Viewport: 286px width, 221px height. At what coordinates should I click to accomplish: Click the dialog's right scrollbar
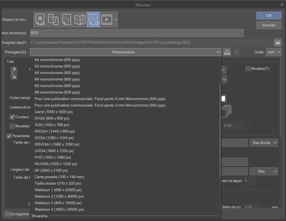(280, 98)
